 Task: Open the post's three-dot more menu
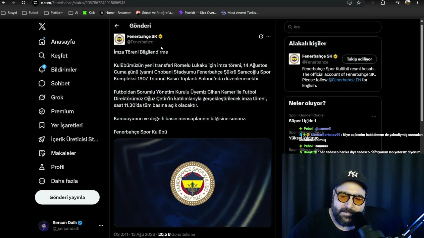tap(269, 36)
